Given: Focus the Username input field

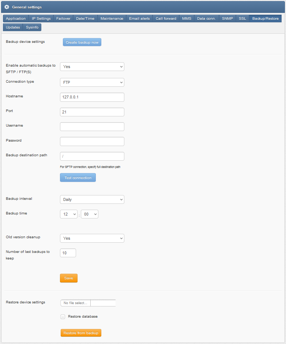Looking at the screenshot, I should coord(92,127).
